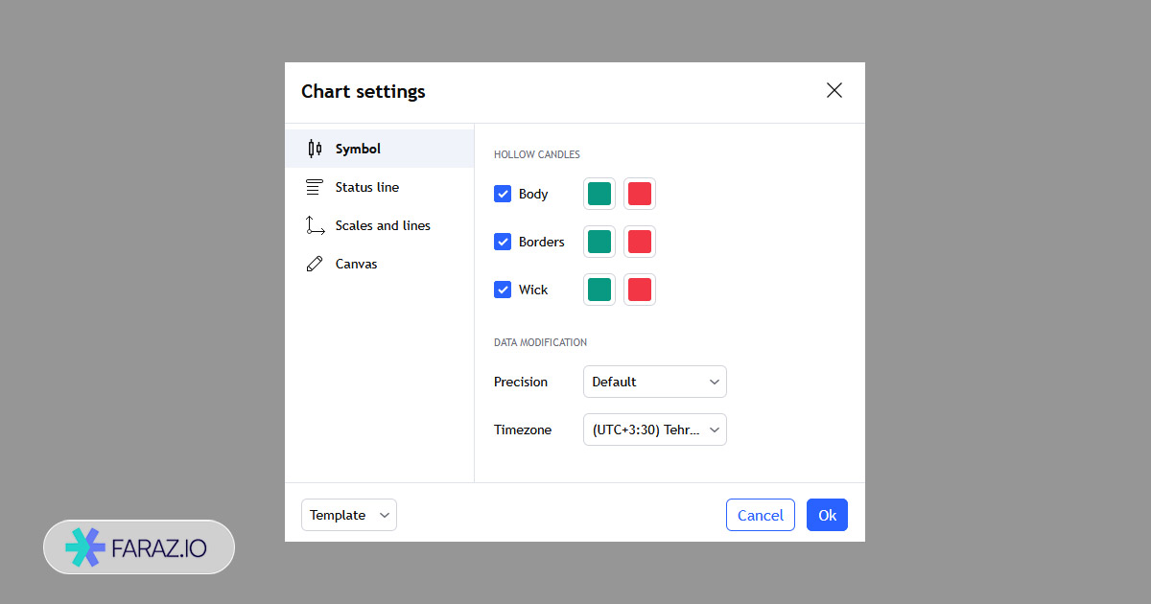1151x604 pixels.
Task: Choose the red Wick color swatch
Action: (640, 290)
